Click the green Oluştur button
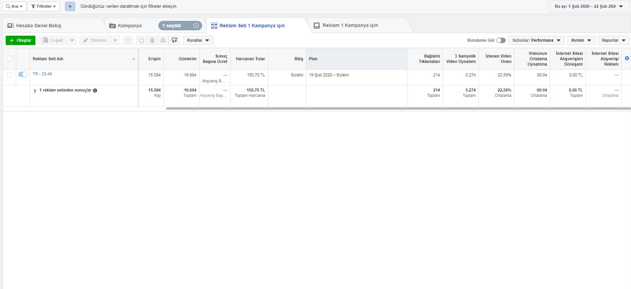The width and height of the screenshot is (631, 289). [x=21, y=40]
